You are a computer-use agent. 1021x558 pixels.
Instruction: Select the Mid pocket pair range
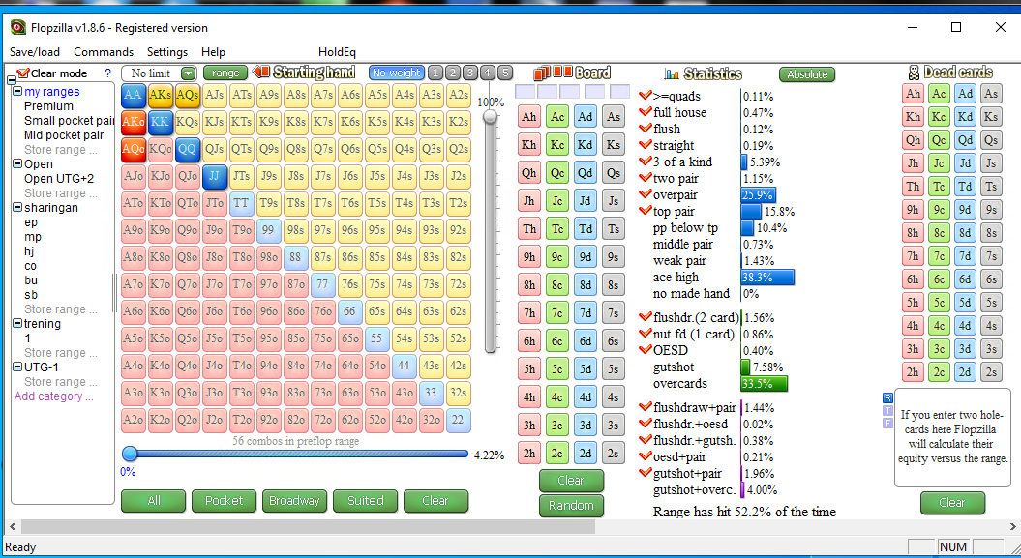click(x=64, y=135)
